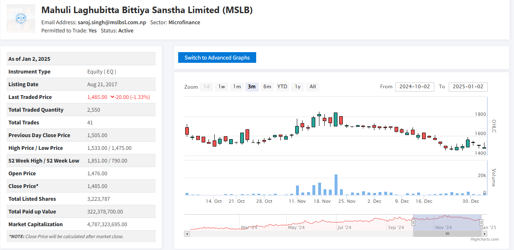Click Switch to Advanced Graphs button
Screen dimensions: 514x250
click(217, 57)
